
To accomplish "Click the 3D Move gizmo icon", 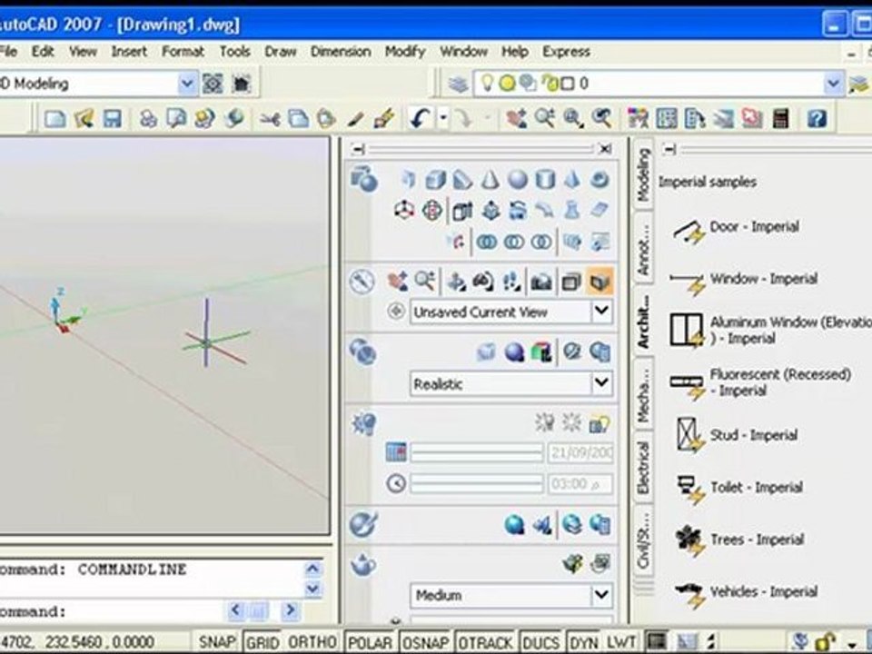I will click(x=404, y=211).
